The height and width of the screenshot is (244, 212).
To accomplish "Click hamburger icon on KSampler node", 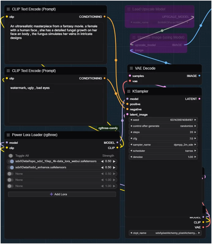I will coord(129,91).
